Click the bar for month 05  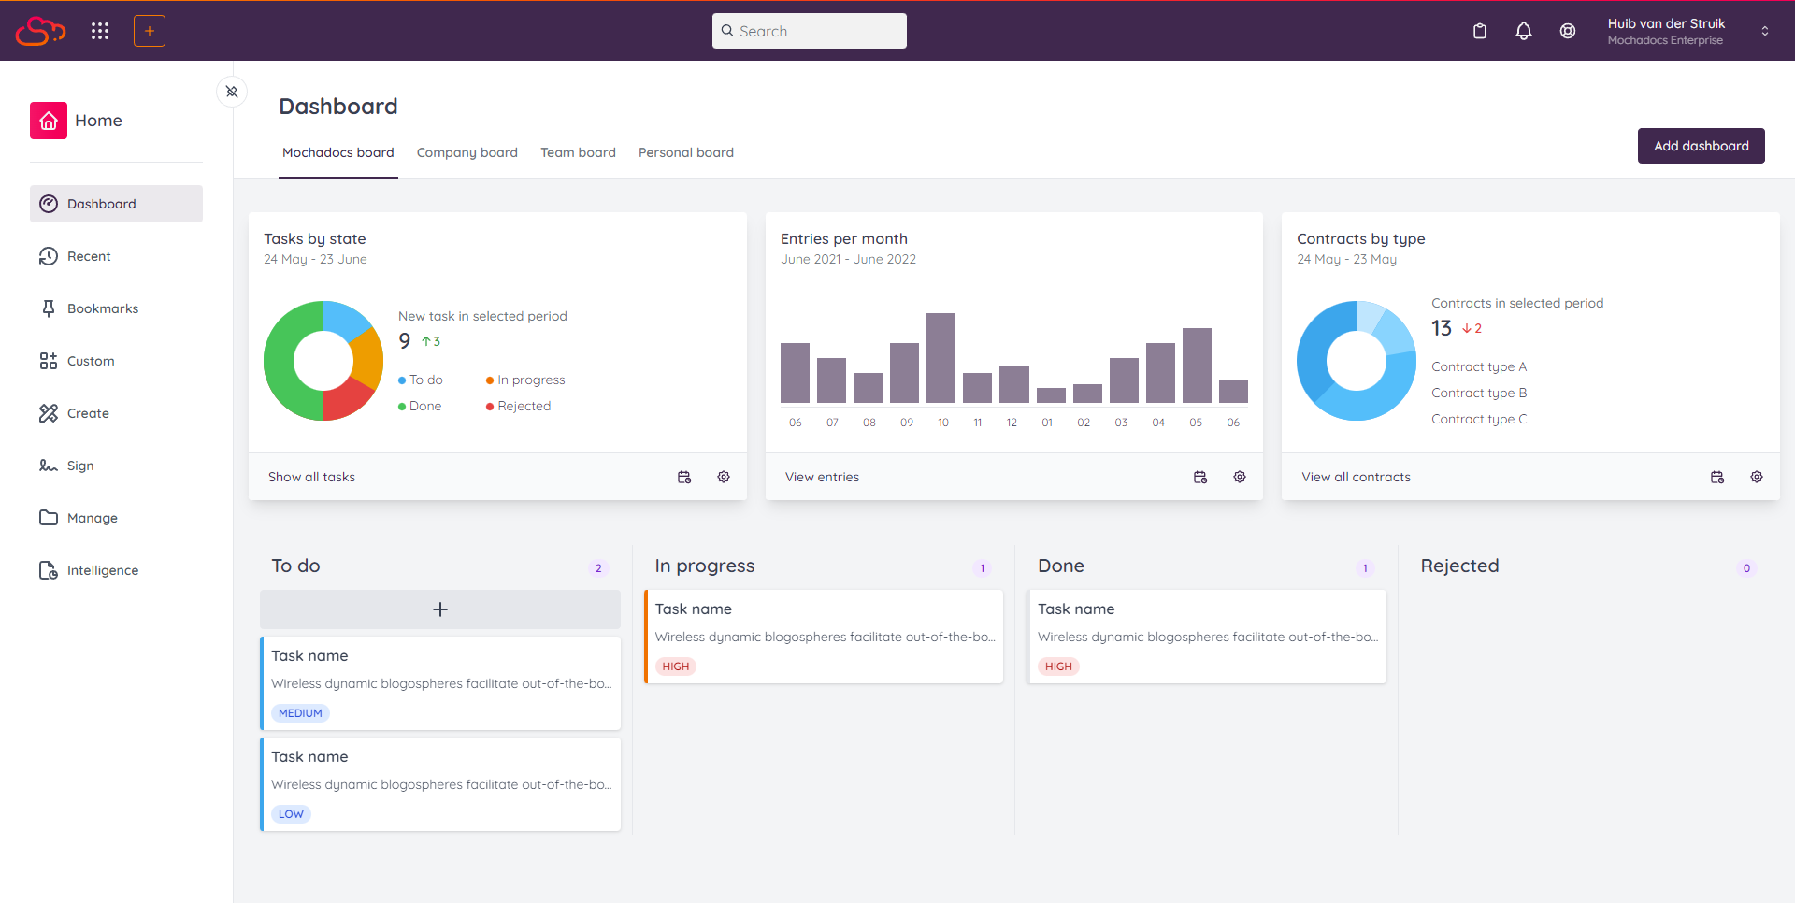click(1197, 365)
